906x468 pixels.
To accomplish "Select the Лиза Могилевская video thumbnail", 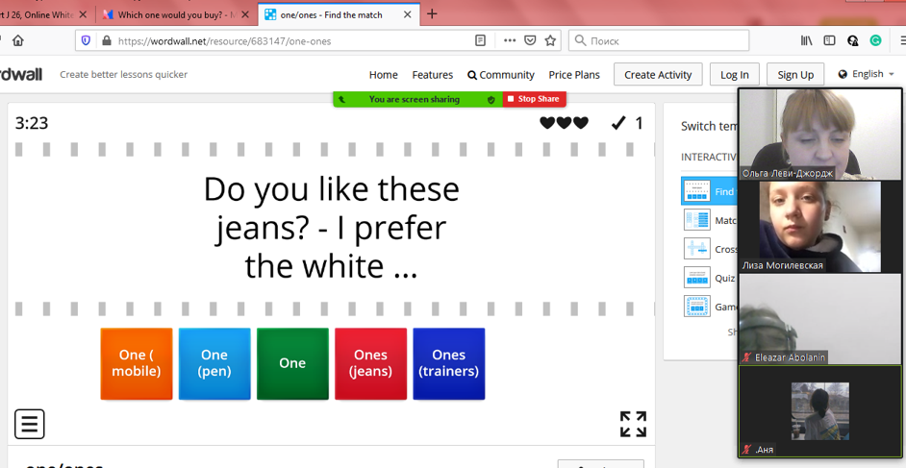I will 819,226.
